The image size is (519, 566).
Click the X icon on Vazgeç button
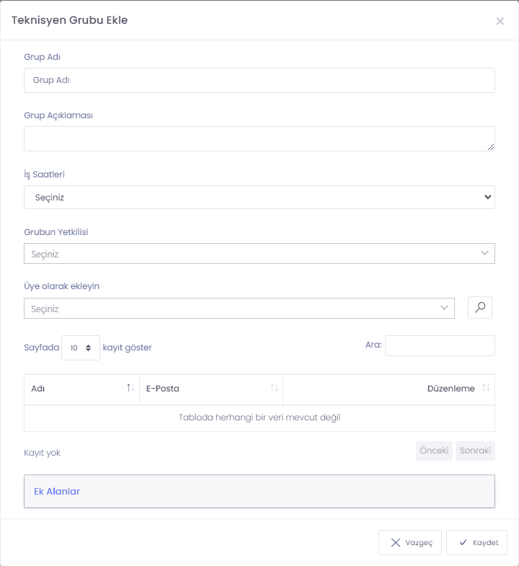[396, 542]
